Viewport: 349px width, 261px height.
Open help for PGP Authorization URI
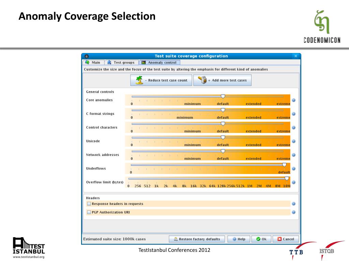point(293,212)
